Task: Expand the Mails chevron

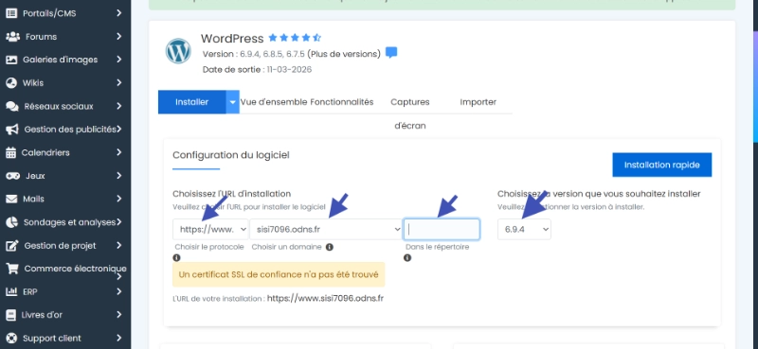Action: pos(119,199)
